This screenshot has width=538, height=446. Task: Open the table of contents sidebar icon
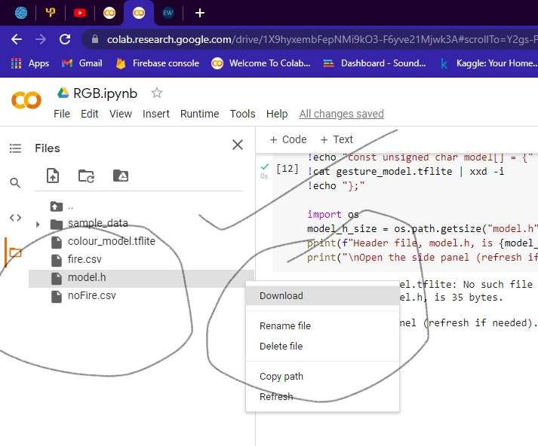[15, 148]
